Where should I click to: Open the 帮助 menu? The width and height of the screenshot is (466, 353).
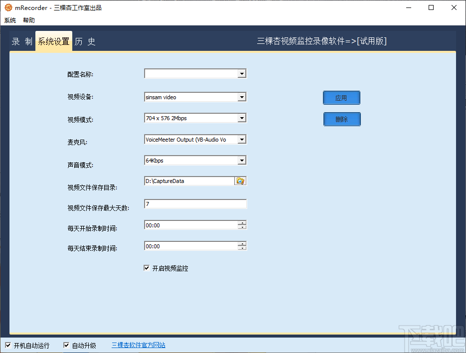click(x=28, y=20)
